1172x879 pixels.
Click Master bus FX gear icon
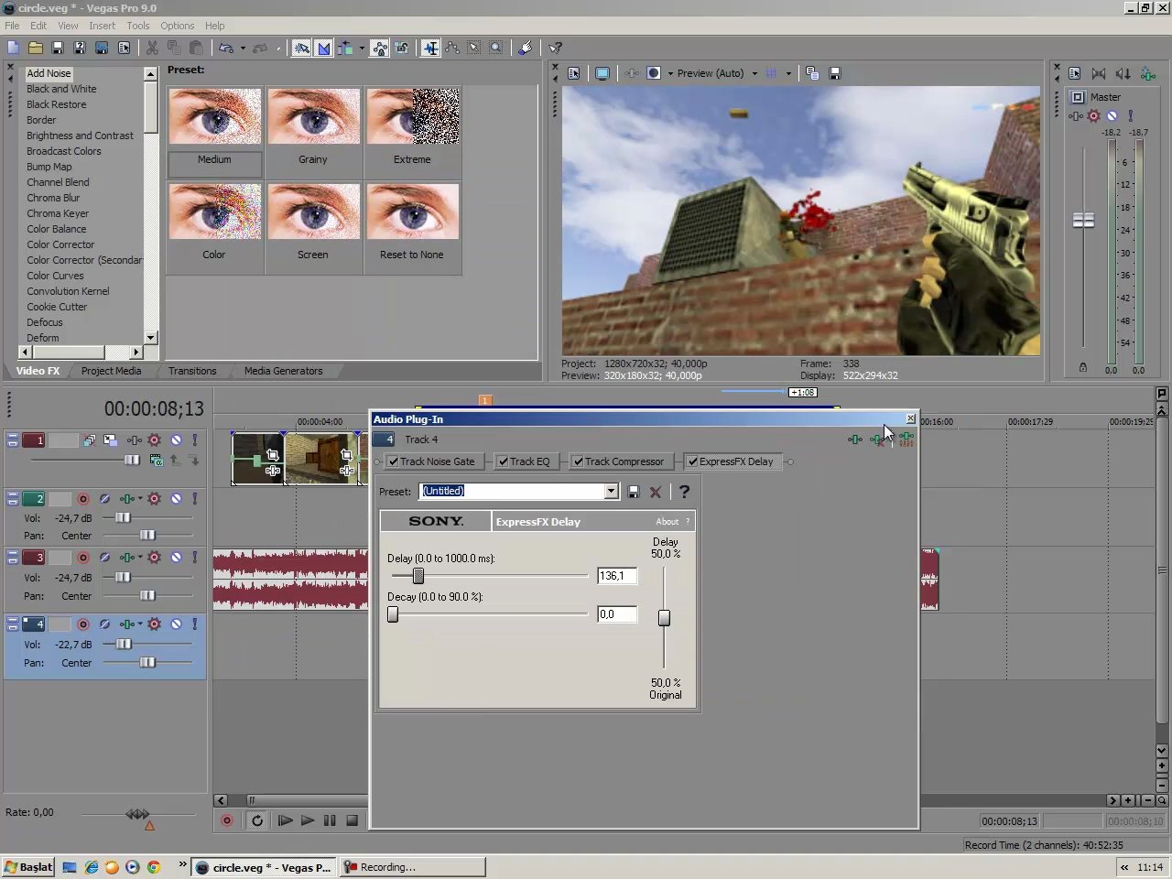[1093, 116]
